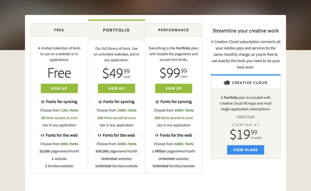Open the Learn more link
The image size is (311, 191).
click(x=246, y=117)
